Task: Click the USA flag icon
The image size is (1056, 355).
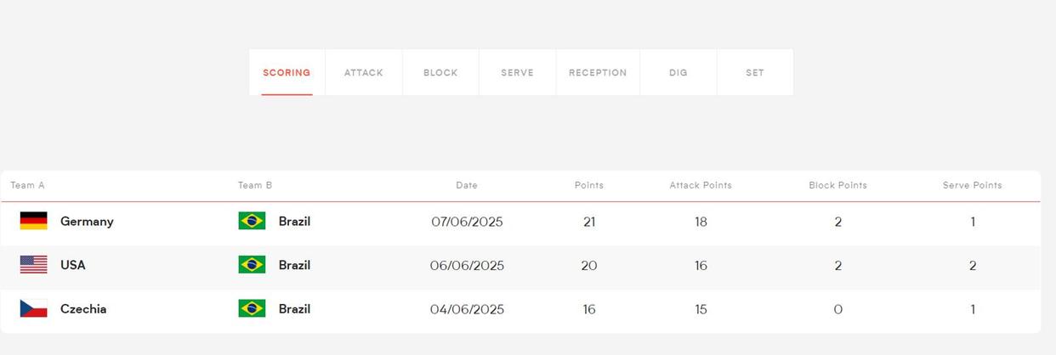Action: pos(33,265)
